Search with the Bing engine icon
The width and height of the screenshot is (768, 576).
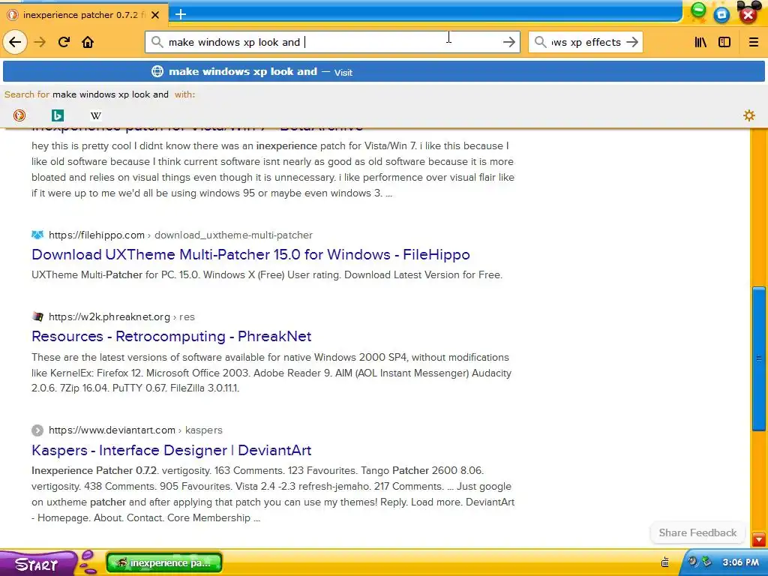tap(58, 115)
